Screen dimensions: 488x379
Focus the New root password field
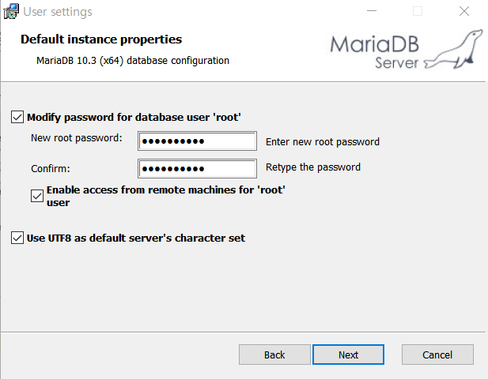click(197, 141)
